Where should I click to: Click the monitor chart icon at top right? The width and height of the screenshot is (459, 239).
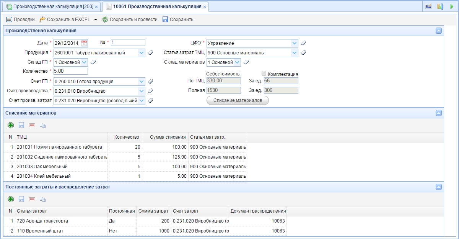coord(429,7)
